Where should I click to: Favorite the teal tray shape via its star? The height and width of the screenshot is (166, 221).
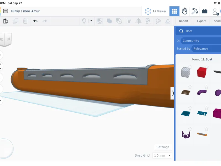click(190, 108)
